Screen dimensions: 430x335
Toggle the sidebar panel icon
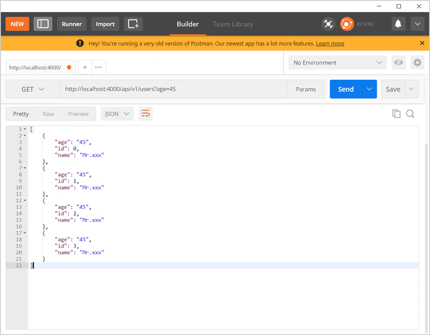pos(43,24)
